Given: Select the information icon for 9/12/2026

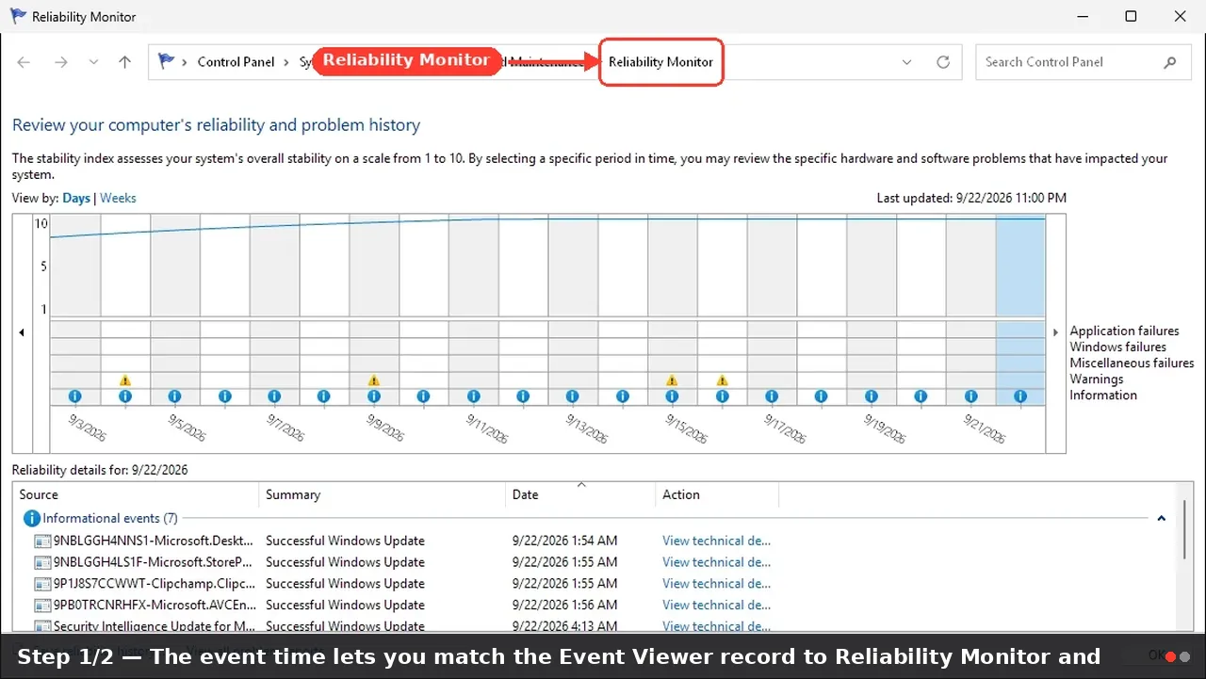Looking at the screenshot, I should click(523, 396).
